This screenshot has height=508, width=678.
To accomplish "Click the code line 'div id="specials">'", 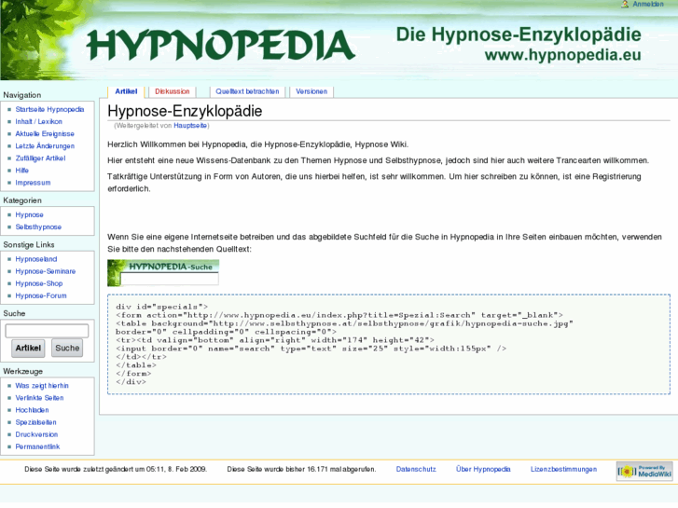I will tap(161, 307).
